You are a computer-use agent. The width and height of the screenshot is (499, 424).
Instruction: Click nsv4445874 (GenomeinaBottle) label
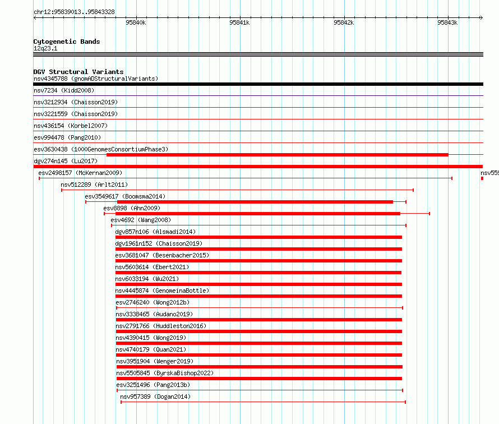point(162,291)
